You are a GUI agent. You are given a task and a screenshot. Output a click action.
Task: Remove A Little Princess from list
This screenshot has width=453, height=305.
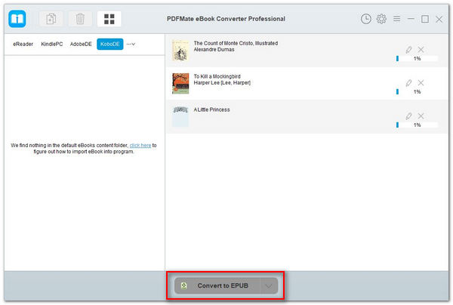(421, 116)
